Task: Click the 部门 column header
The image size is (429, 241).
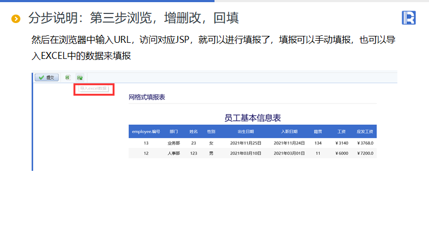Action: click(173, 131)
